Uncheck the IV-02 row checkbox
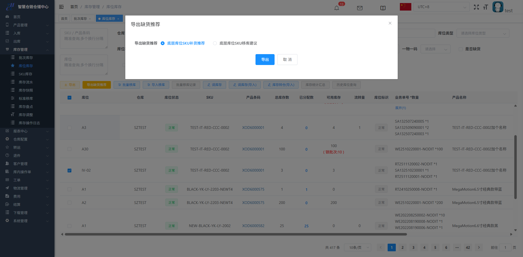 click(x=69, y=171)
